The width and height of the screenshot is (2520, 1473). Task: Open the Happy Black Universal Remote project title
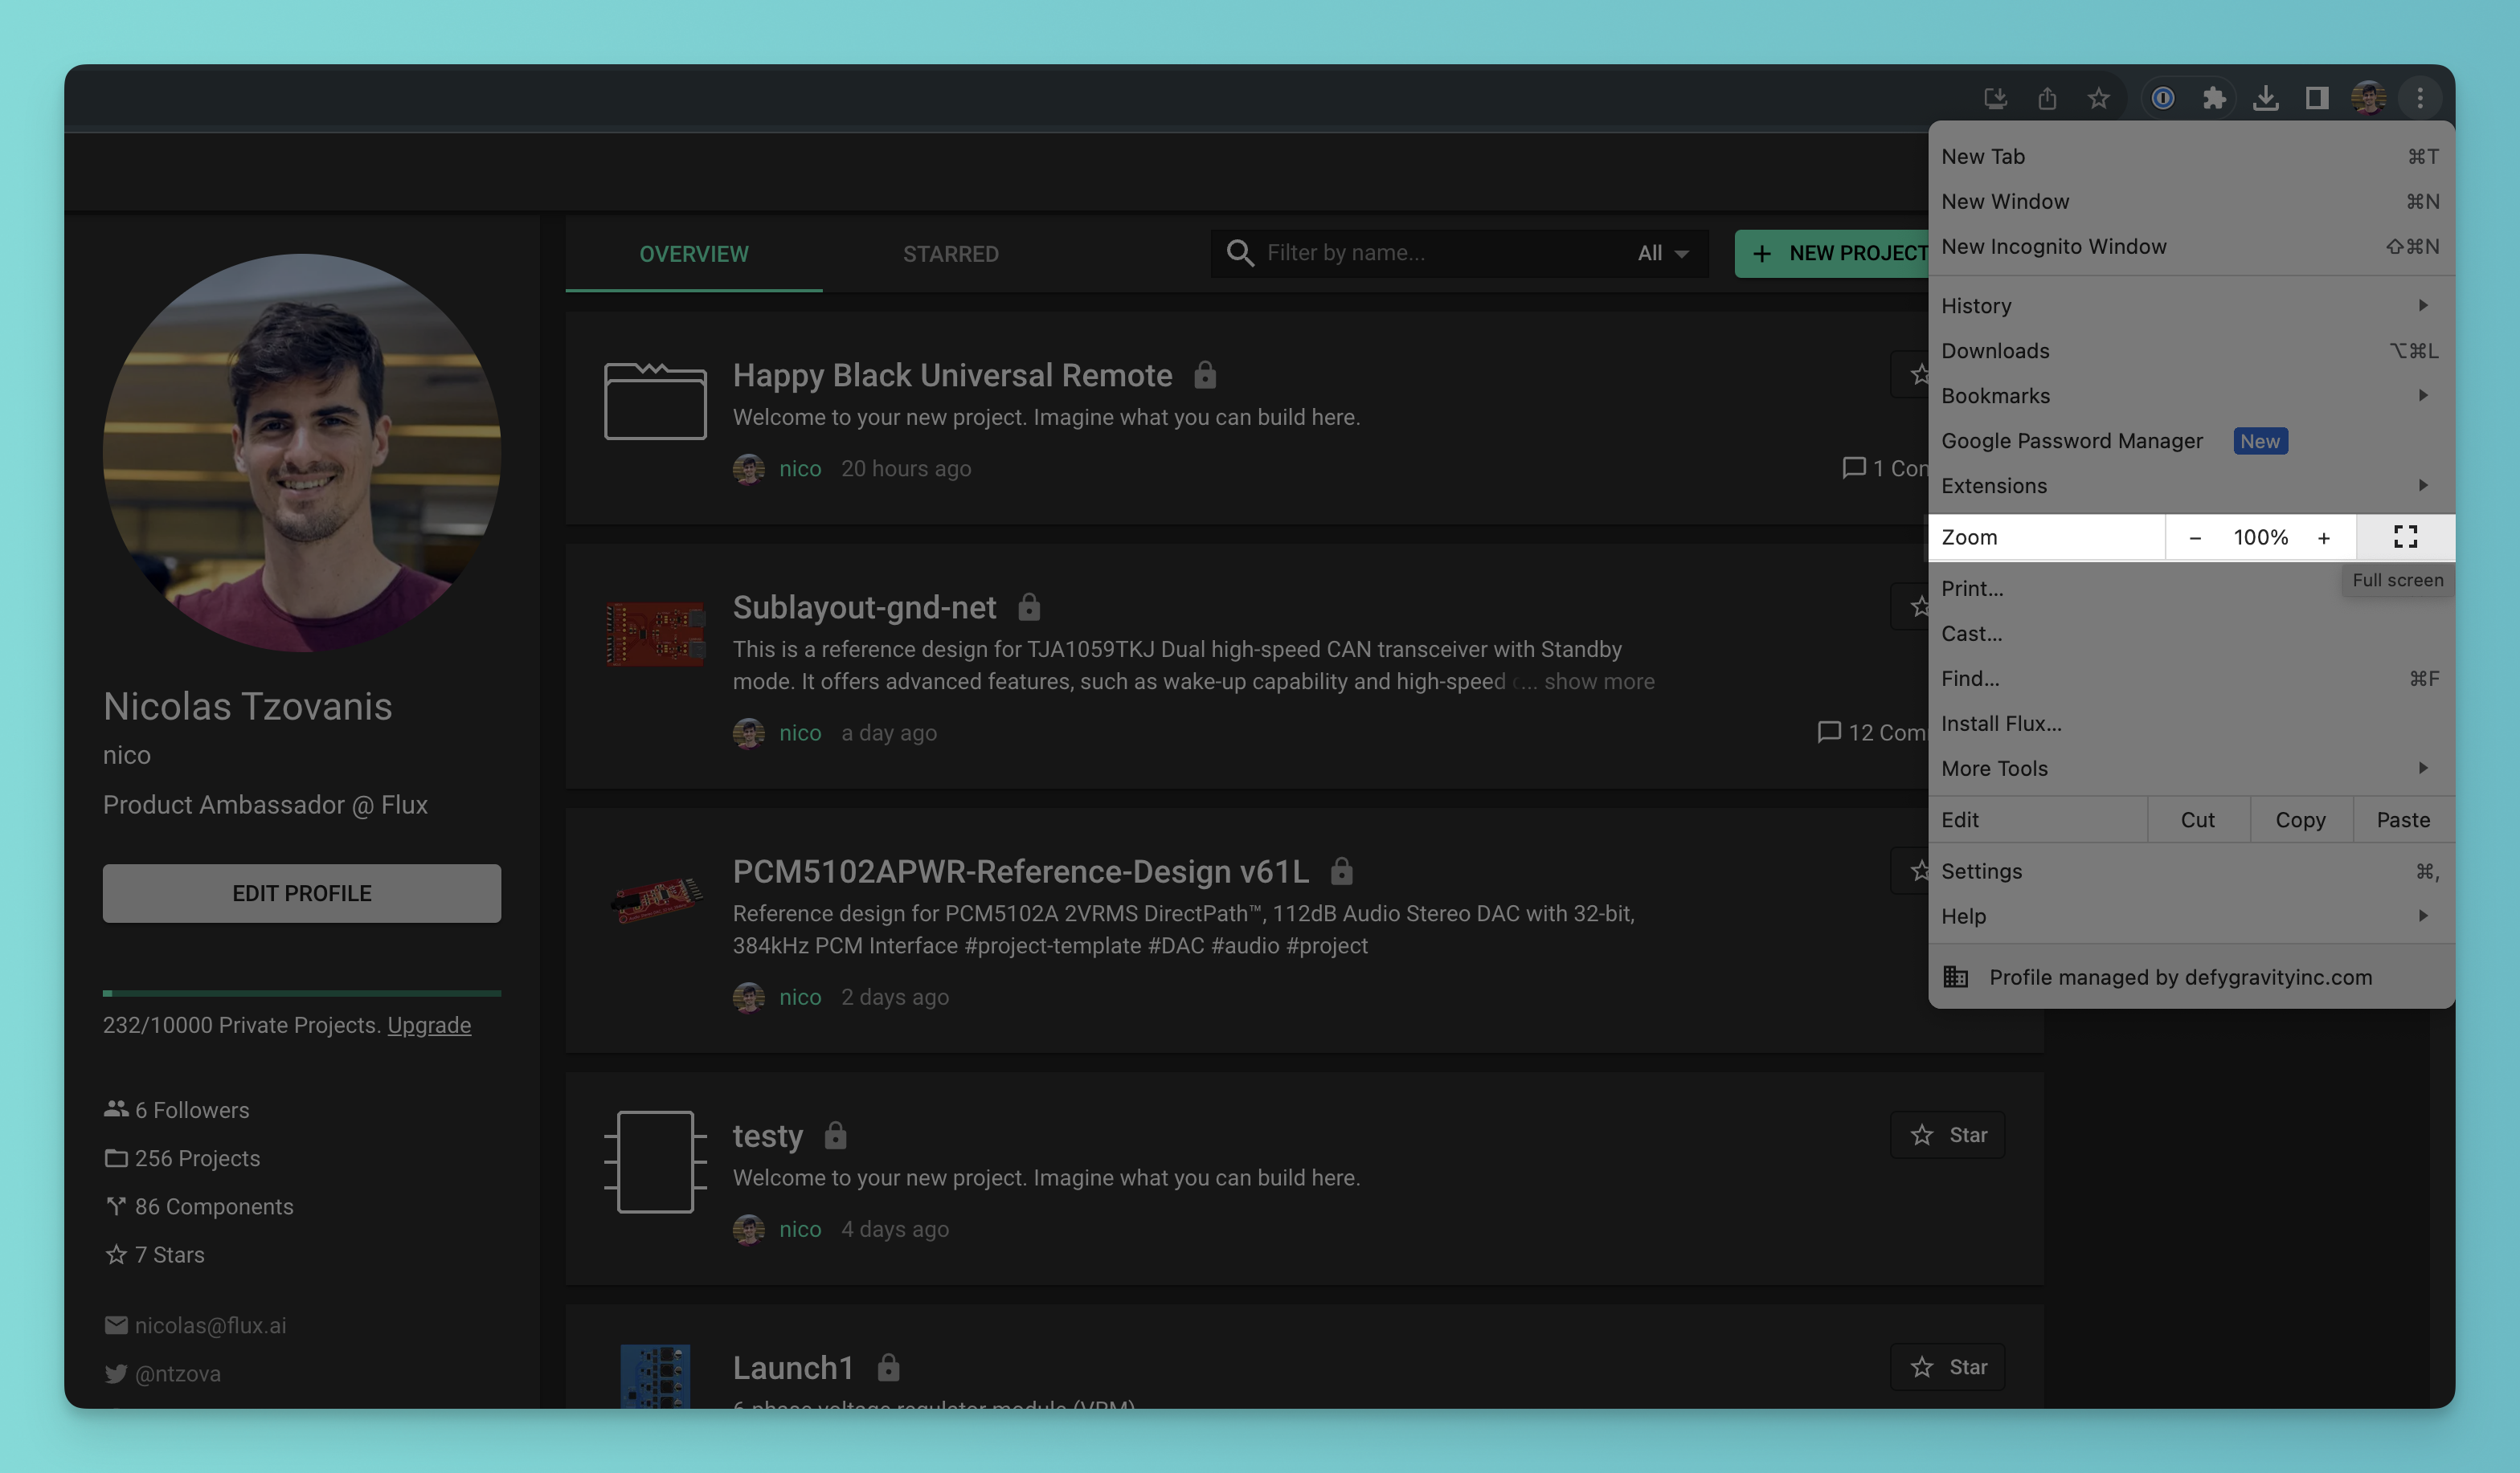pyautogui.click(x=952, y=375)
